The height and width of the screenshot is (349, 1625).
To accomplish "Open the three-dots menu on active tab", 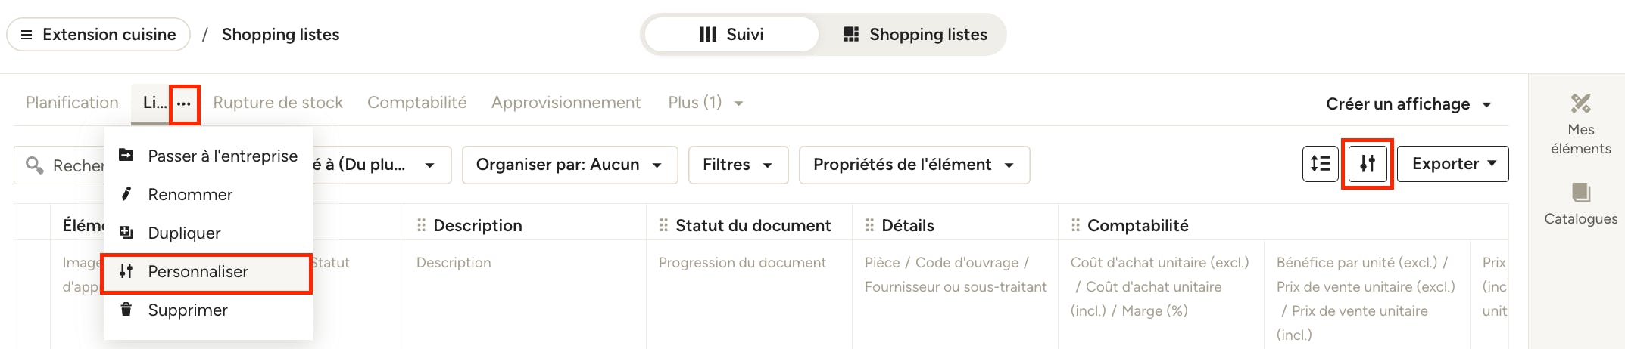I will [x=184, y=103].
